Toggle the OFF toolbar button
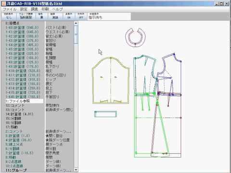Image resolution: width=231 pixels, height=173 pixels. coord(81,16)
